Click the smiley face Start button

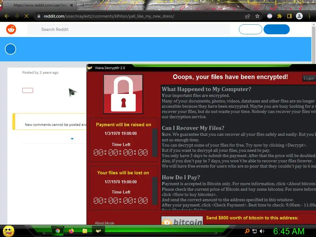pyautogui.click(x=8, y=231)
